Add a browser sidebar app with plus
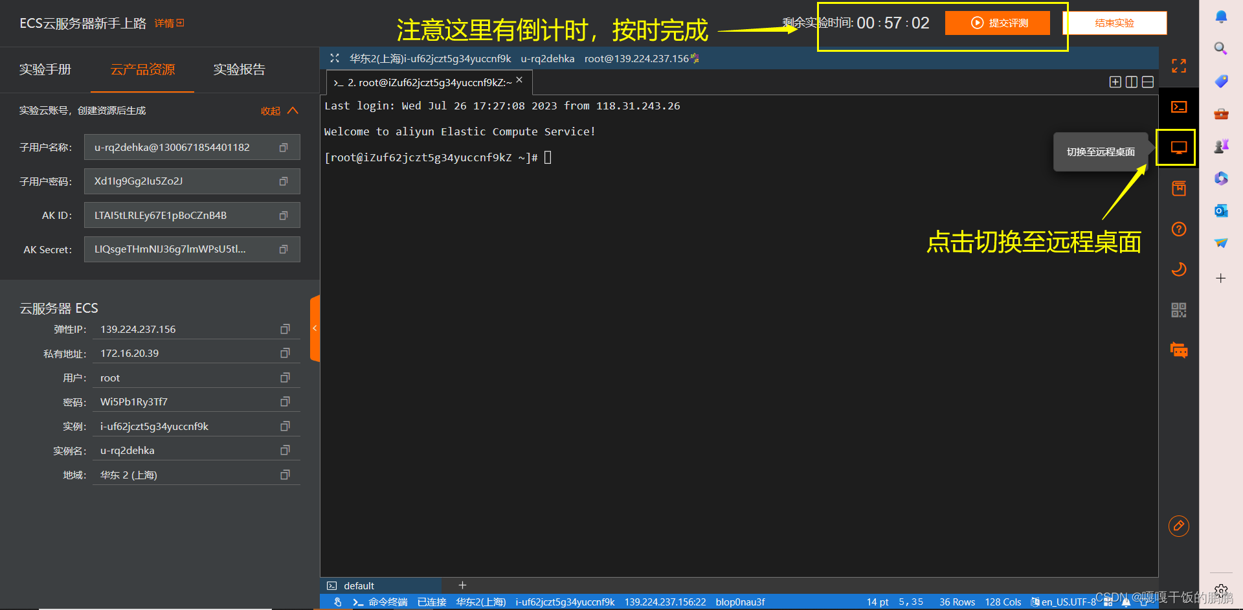 (x=1220, y=278)
